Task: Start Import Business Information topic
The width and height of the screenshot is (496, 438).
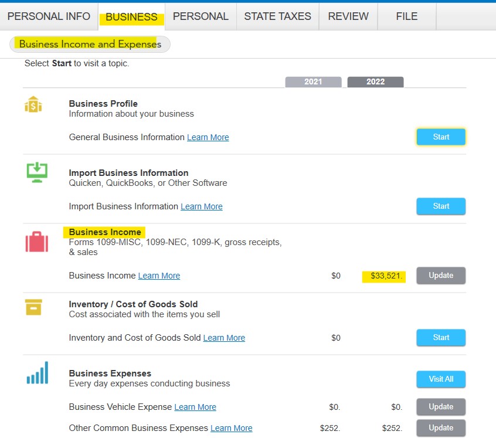Action: [441, 206]
